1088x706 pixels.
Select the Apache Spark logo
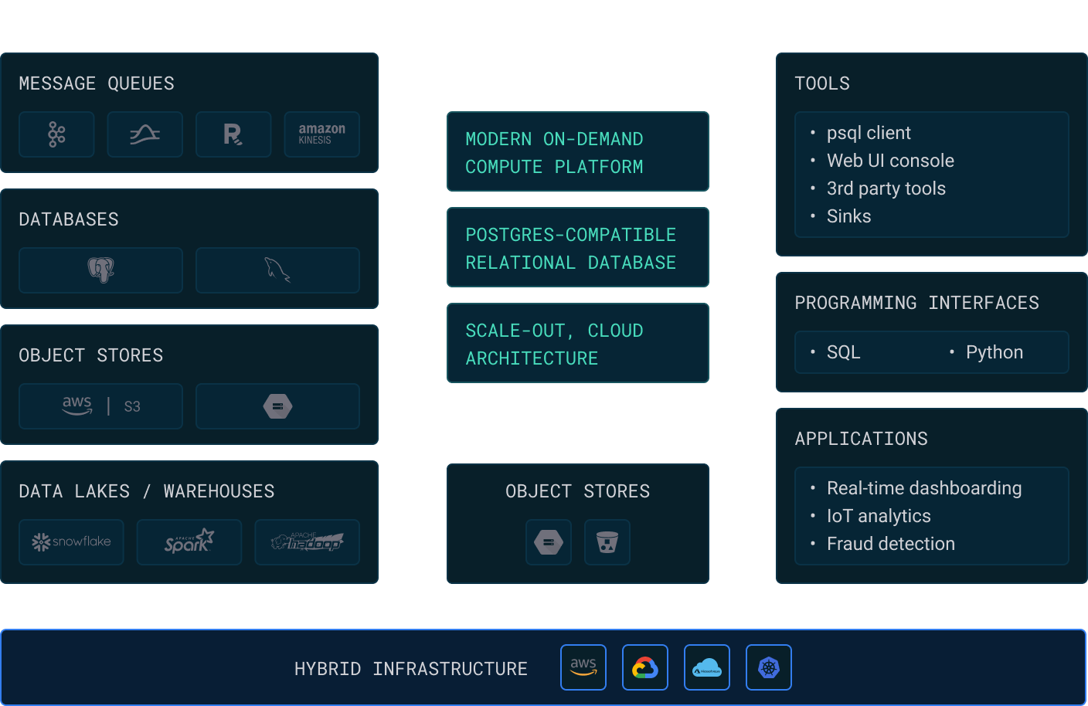(189, 542)
